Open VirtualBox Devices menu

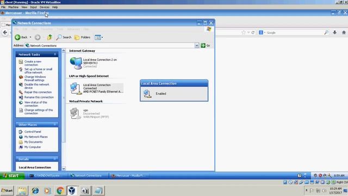click(45, 7)
